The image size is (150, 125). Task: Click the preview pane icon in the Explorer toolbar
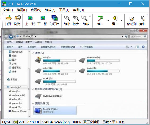(137, 47)
